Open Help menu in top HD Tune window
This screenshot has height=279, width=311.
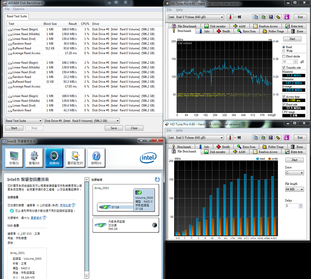[179, 10]
